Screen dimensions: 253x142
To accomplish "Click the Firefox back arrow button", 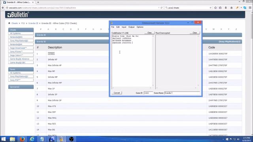I will 3,8.
